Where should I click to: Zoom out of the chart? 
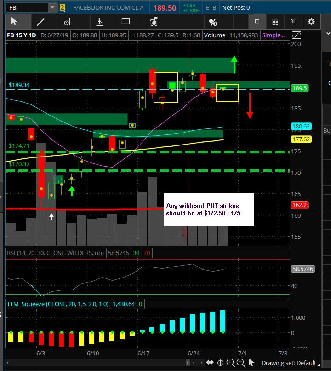coord(240,362)
